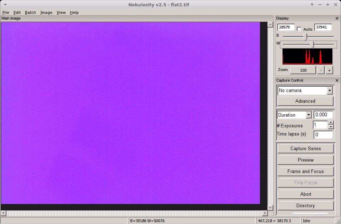Click the Capture Series button
Viewport: 341px width, 224px height.
pos(305,149)
